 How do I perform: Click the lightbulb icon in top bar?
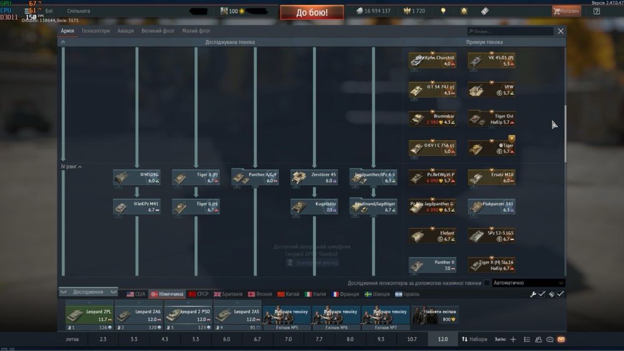click(443, 11)
